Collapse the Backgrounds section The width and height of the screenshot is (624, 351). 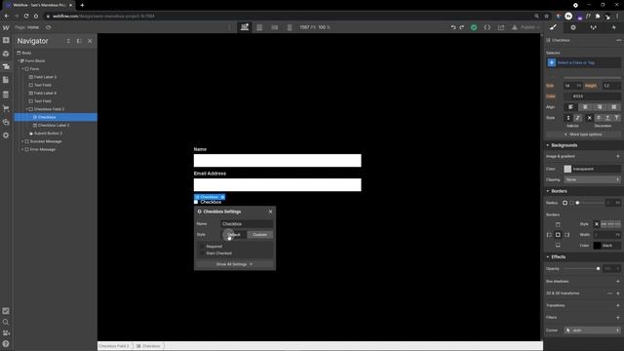click(x=548, y=145)
